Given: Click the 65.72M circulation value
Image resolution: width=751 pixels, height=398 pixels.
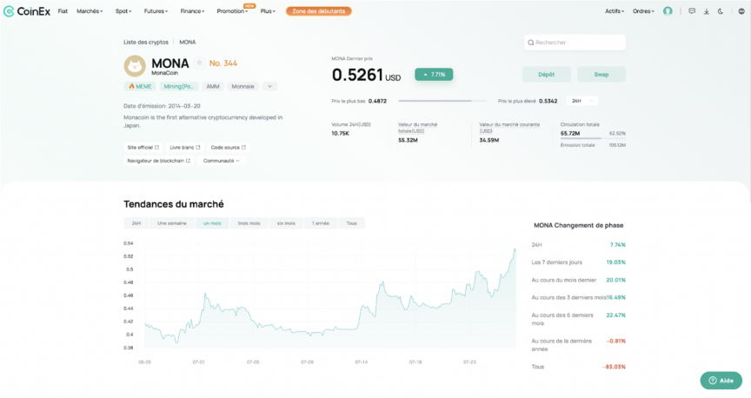Looking at the screenshot, I should (x=570, y=133).
